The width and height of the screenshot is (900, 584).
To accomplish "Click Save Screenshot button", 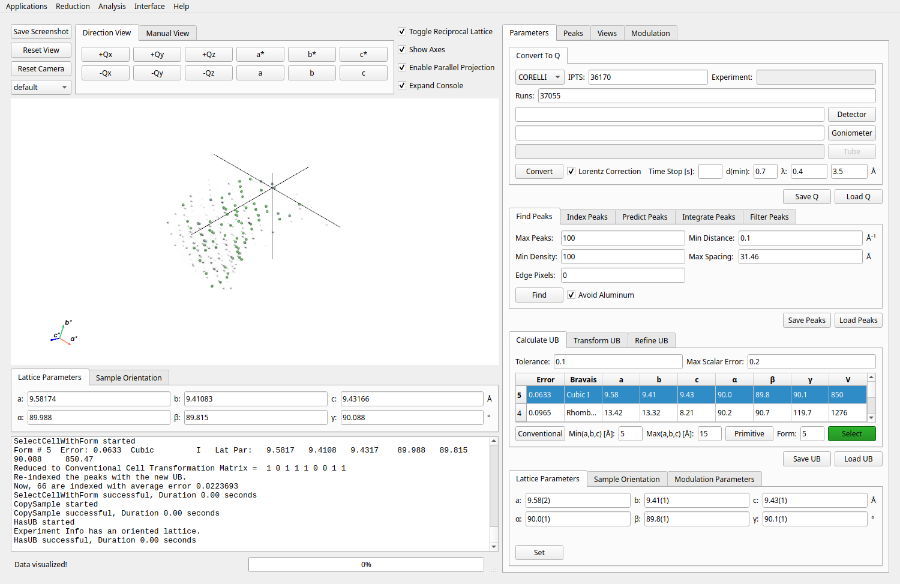I will click(x=41, y=32).
